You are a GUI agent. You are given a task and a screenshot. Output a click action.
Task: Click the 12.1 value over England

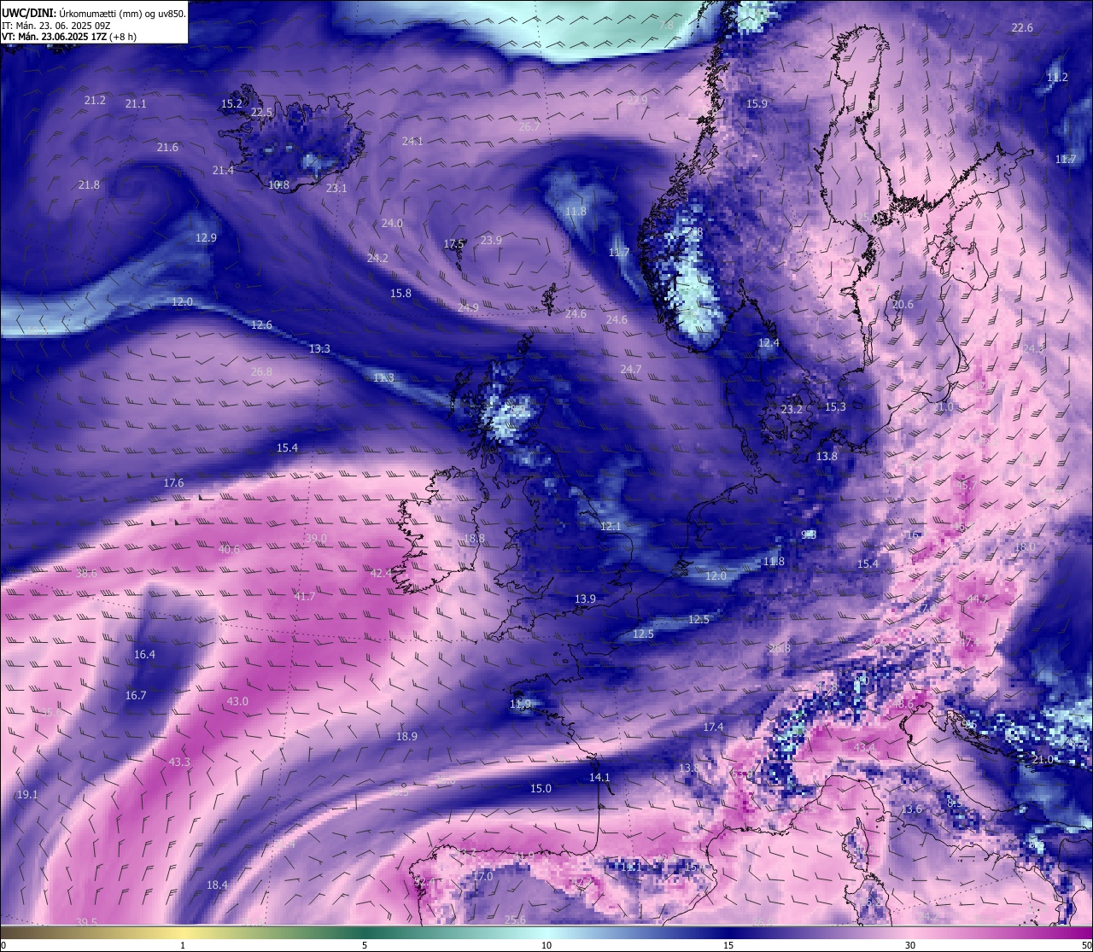611,527
